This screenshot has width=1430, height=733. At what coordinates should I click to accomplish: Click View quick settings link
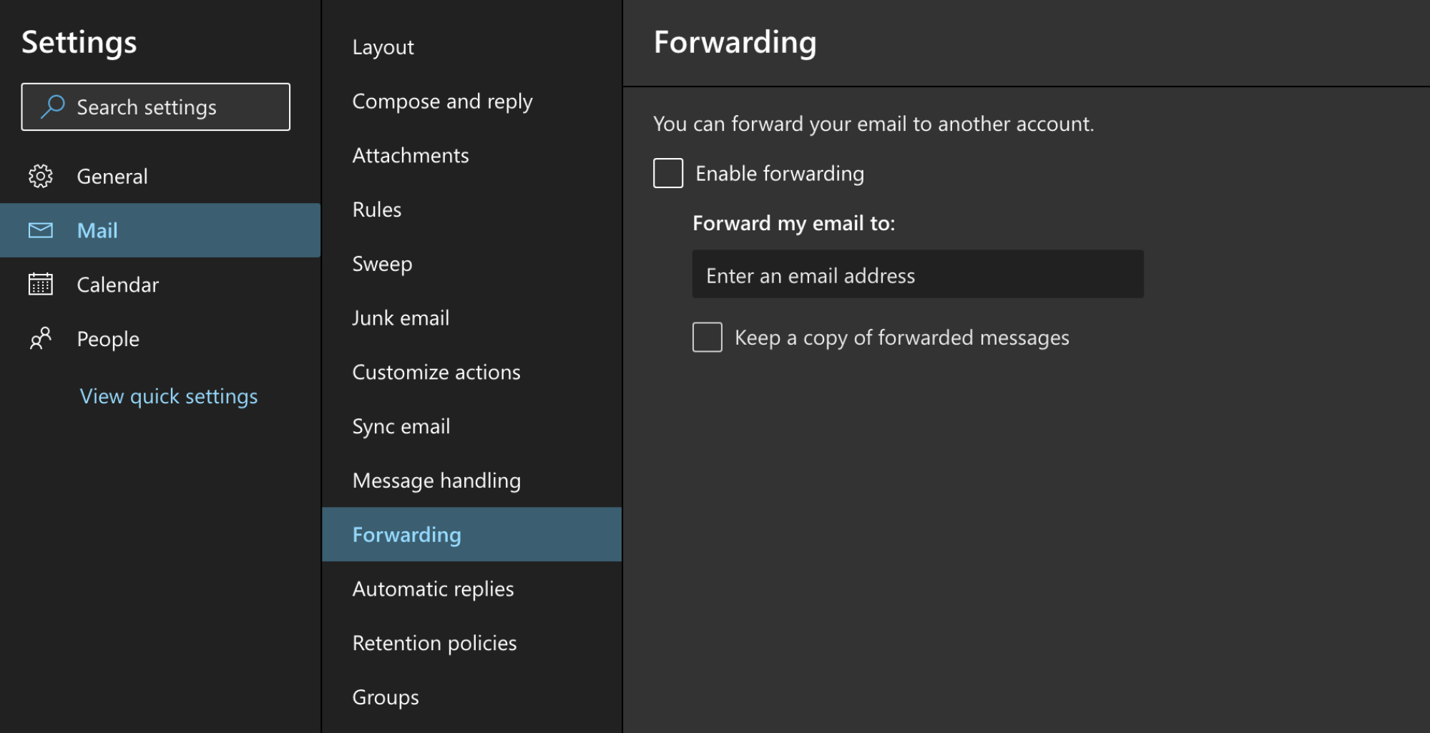169,396
